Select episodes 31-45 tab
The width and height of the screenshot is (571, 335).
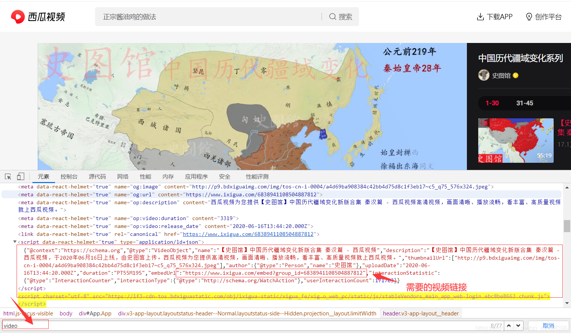525,103
